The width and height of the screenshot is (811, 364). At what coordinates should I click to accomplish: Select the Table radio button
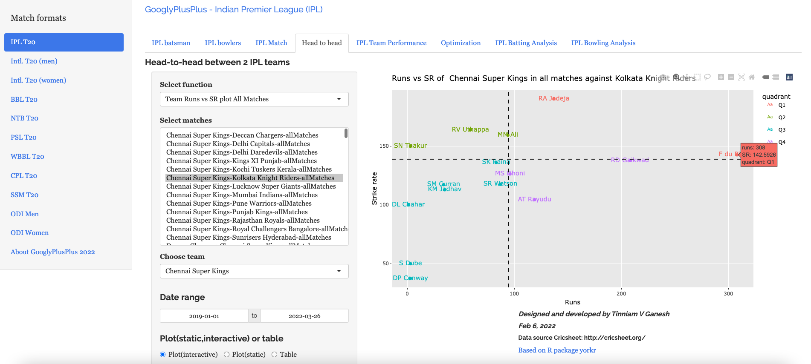[x=274, y=355]
